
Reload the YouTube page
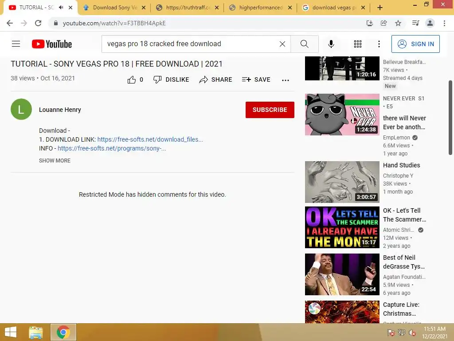point(38,23)
